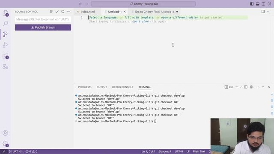Click the terminal prompt input line

click(x=117, y=121)
